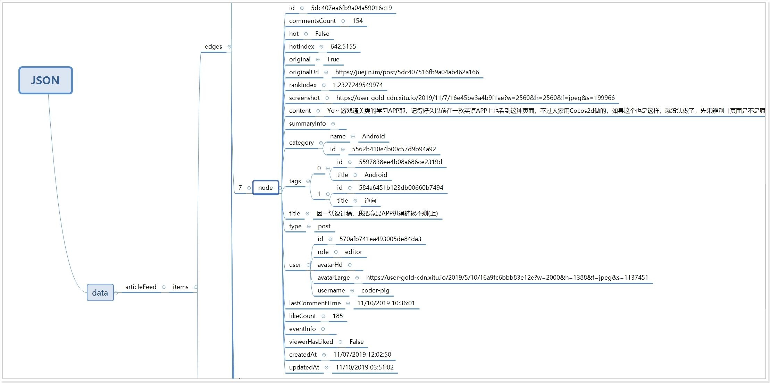Click the collapse circle next to articleFeed
Image resolution: width=770 pixels, height=383 pixels.
pyautogui.click(x=164, y=287)
